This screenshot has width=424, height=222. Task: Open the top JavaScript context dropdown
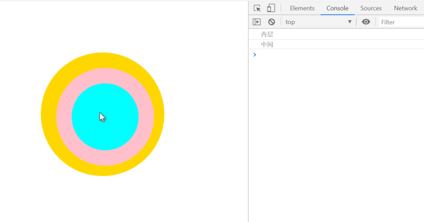pos(318,22)
